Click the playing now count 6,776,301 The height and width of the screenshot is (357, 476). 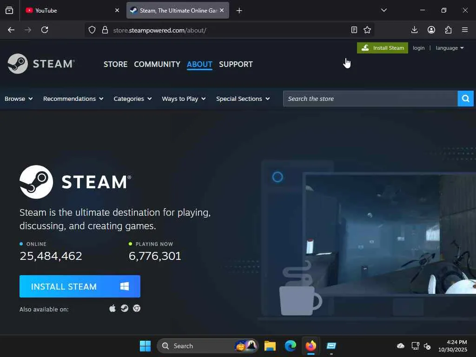[155, 256]
